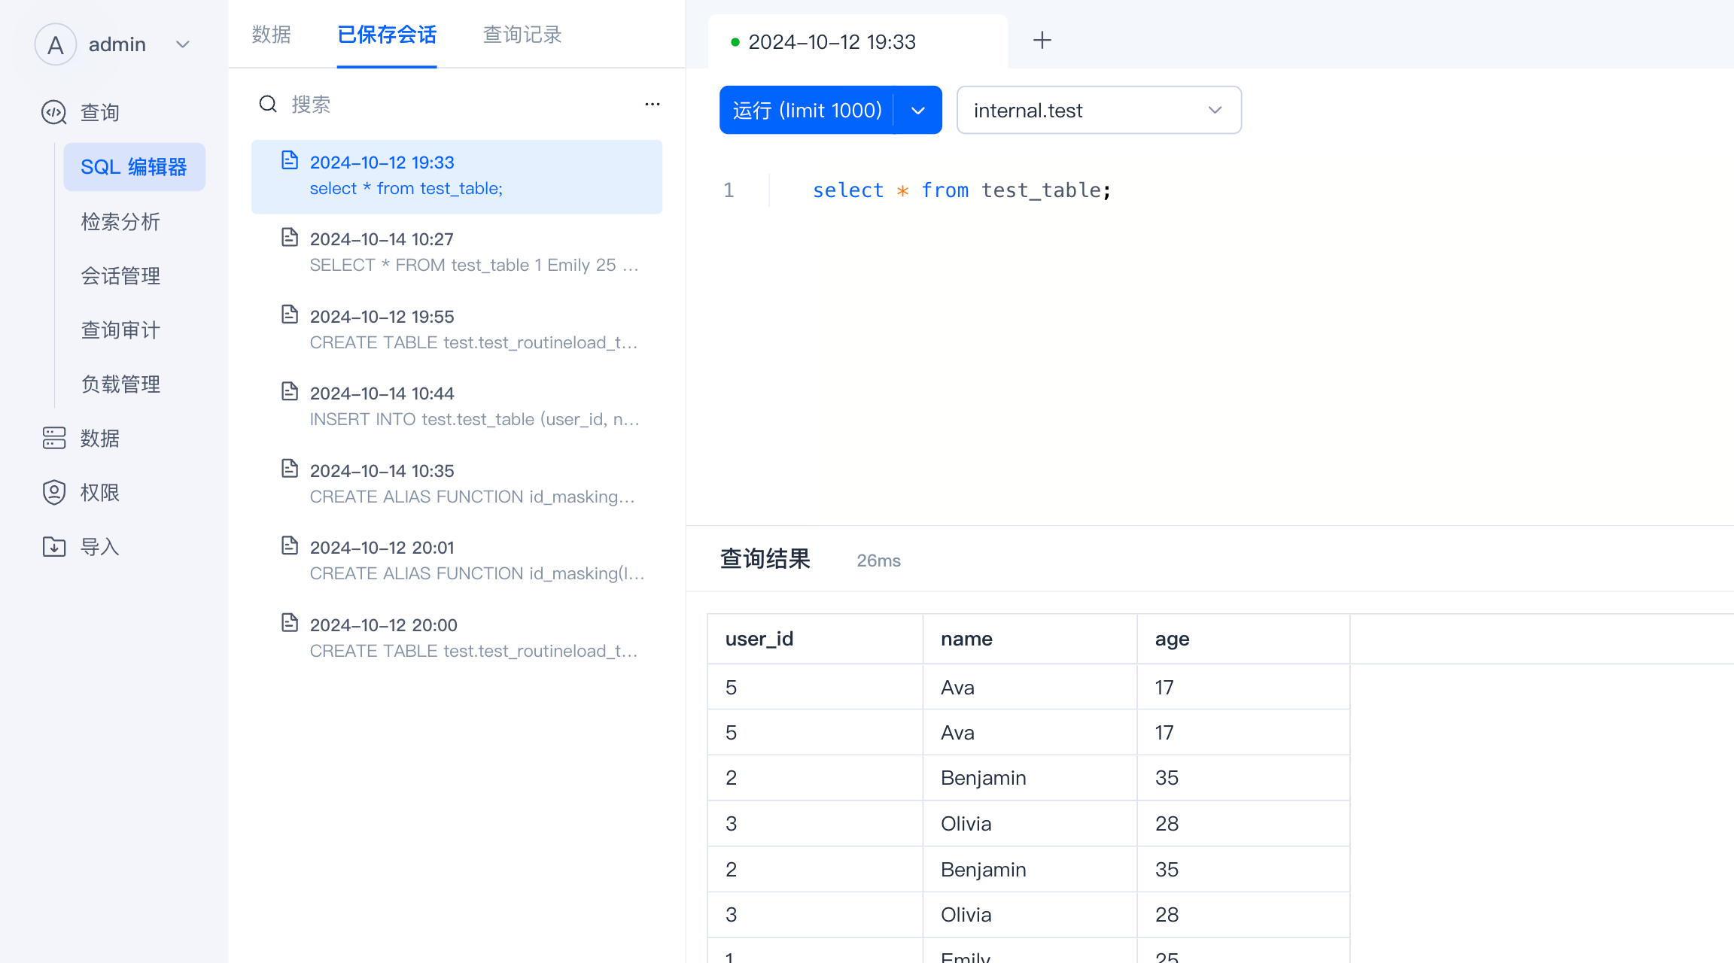Click document icon of 2024-10-14 10:27 session
Screen dimensions: 1734x963
point(290,238)
